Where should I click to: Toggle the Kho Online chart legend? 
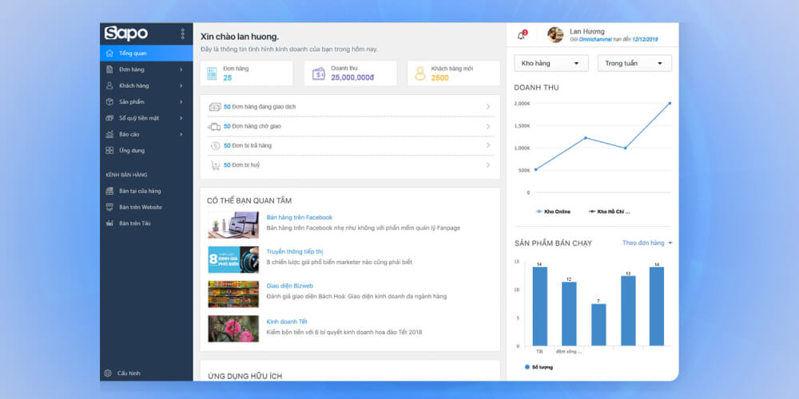pyautogui.click(x=555, y=211)
